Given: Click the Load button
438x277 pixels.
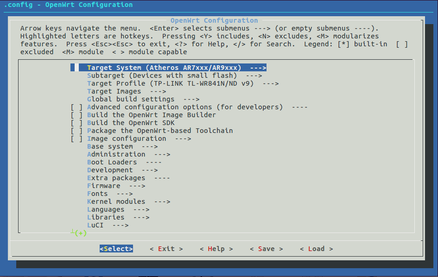Looking at the screenshot, I should (316, 249).
